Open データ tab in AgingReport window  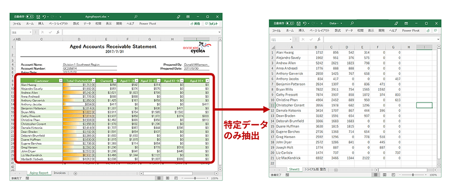click(88, 24)
